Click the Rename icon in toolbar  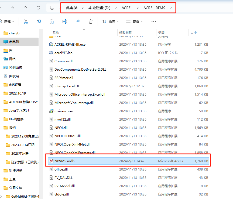65,21
